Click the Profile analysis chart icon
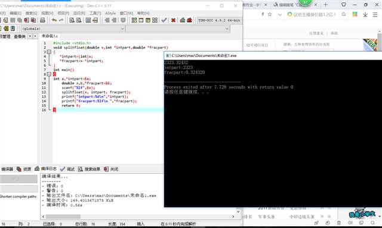Viewport: 382px width, 228px height. click(x=182, y=20)
